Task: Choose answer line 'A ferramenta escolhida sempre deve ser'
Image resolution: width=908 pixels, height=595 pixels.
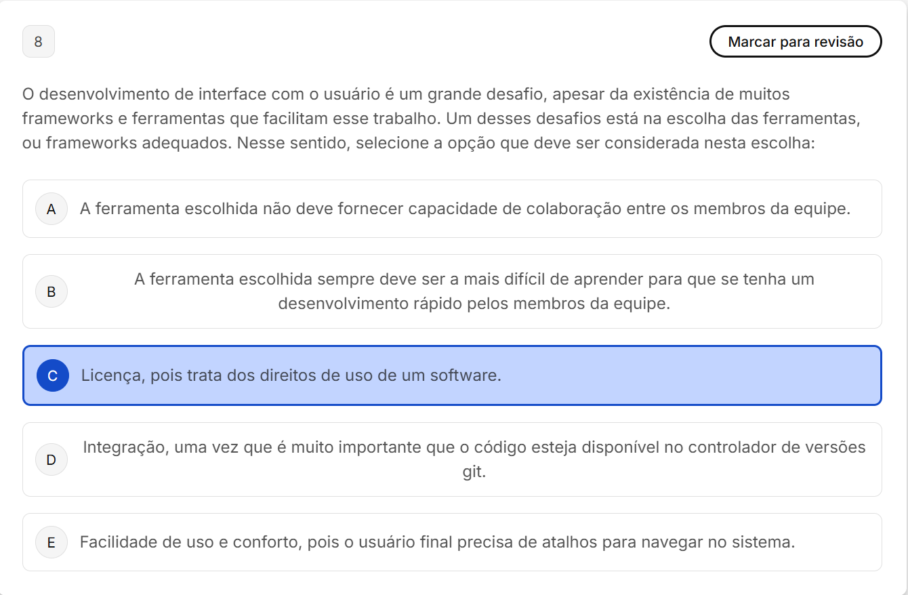Action: [x=474, y=279]
